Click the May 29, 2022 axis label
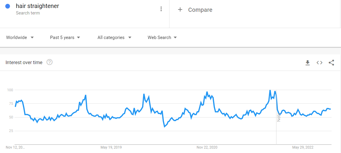The height and width of the screenshot is (153, 341). (302, 147)
